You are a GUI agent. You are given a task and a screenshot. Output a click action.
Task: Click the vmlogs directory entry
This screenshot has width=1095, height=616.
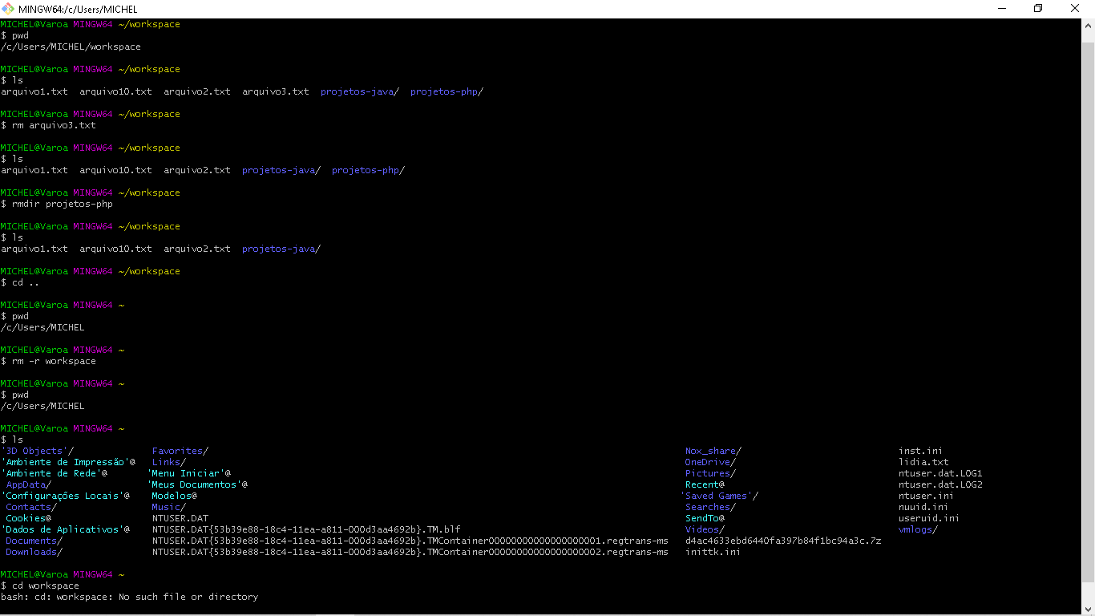coord(918,529)
